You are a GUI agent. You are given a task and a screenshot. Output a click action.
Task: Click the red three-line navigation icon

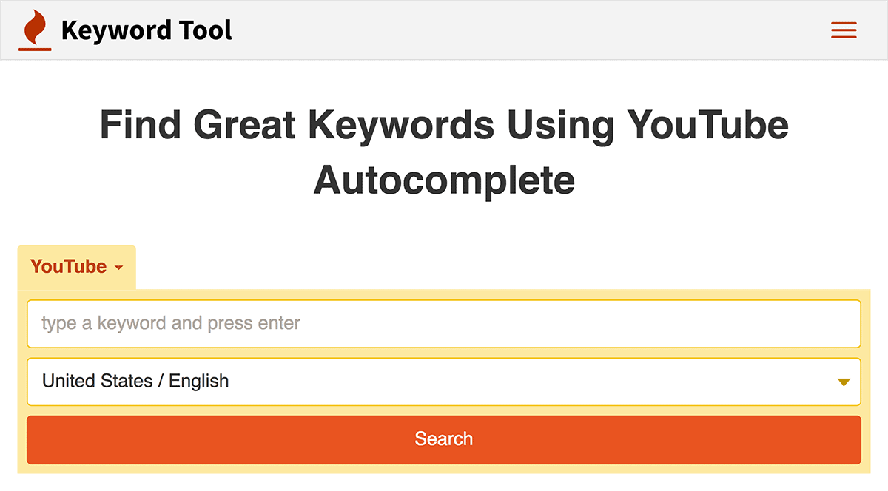pos(844,30)
